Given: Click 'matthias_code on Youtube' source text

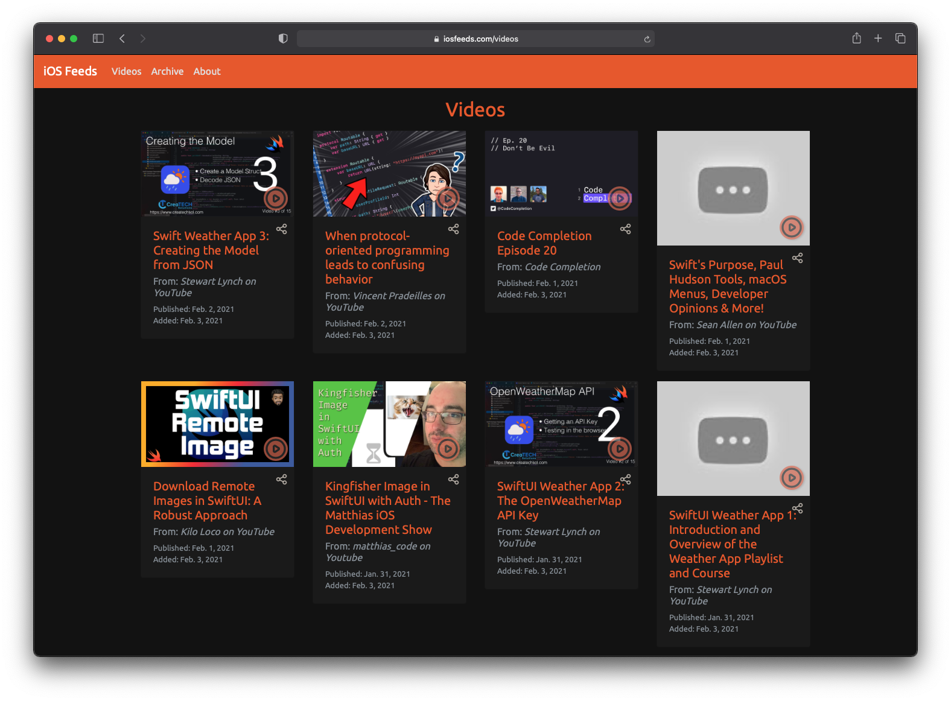Looking at the screenshot, I should coord(378,552).
